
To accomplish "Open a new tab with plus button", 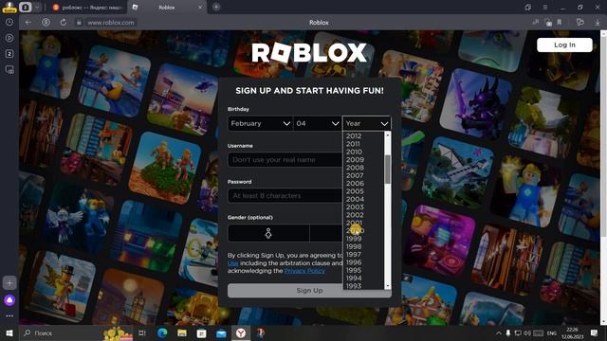I will pyautogui.click(x=216, y=7).
